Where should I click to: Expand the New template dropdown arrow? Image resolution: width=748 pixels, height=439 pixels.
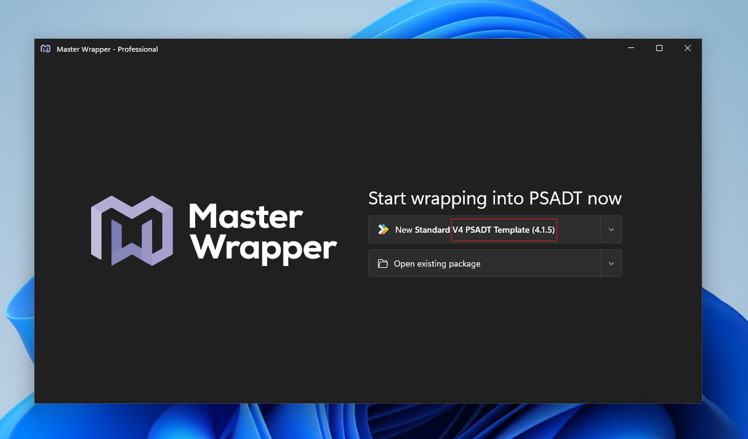tap(611, 230)
